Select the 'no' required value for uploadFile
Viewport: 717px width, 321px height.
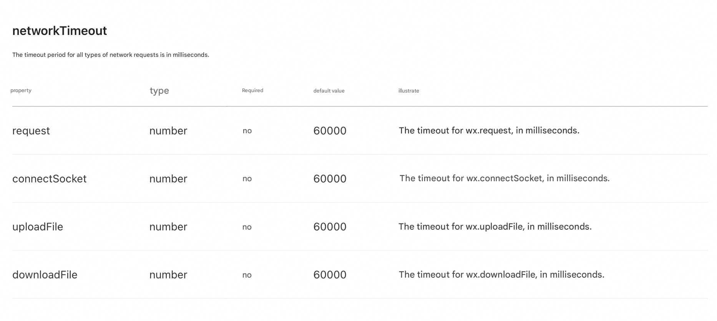247,227
